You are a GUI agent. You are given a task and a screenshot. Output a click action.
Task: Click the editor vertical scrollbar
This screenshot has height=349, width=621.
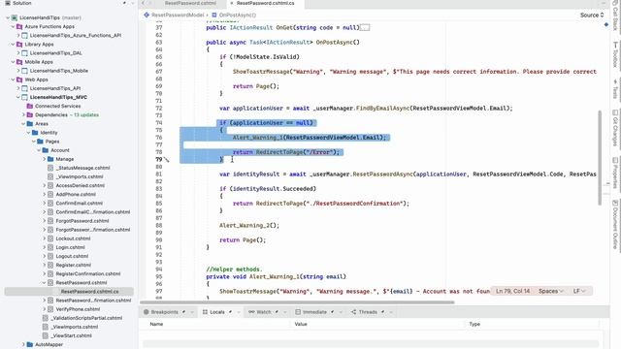[600, 157]
